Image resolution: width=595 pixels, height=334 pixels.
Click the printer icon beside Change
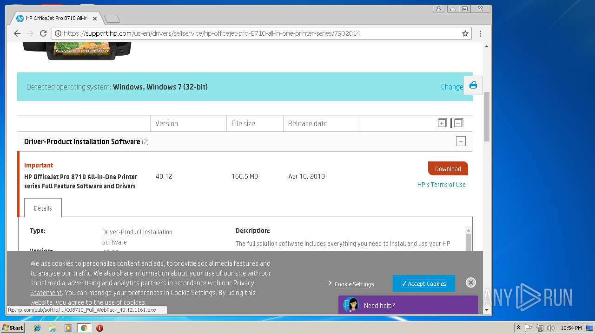coord(473,85)
